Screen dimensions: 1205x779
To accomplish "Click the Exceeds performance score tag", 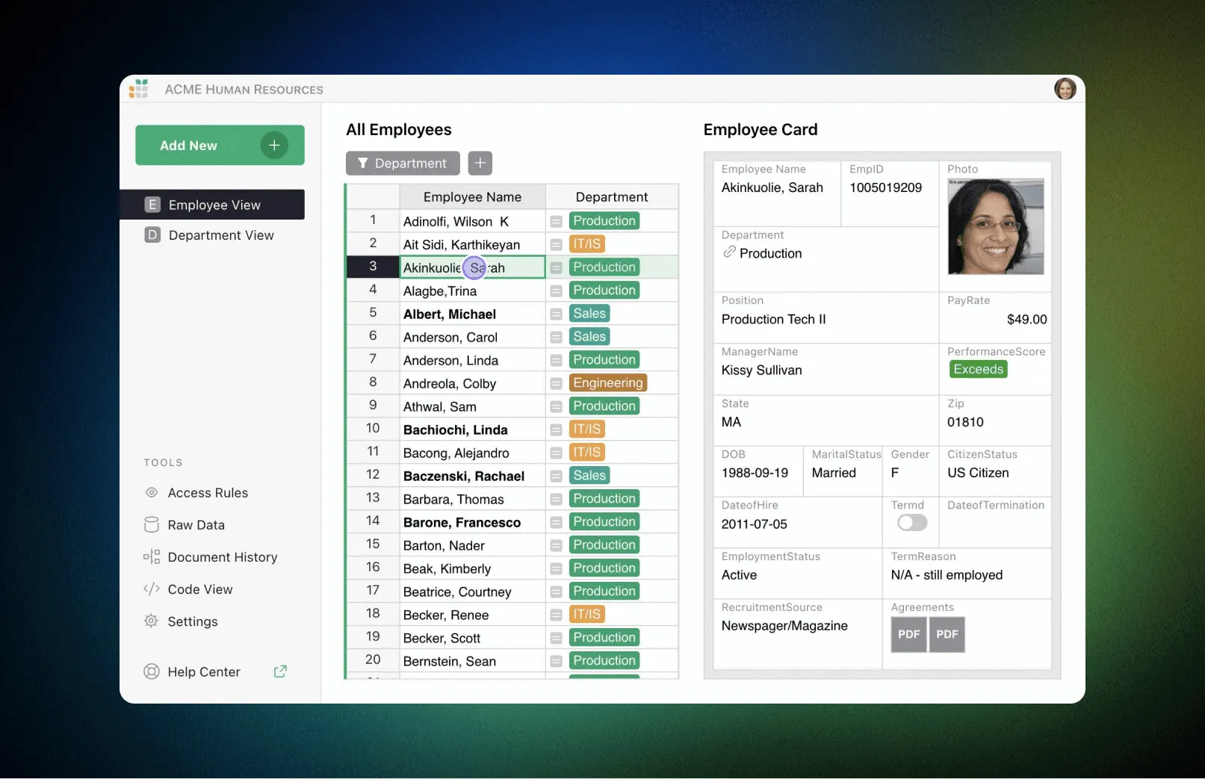I will tap(978, 369).
